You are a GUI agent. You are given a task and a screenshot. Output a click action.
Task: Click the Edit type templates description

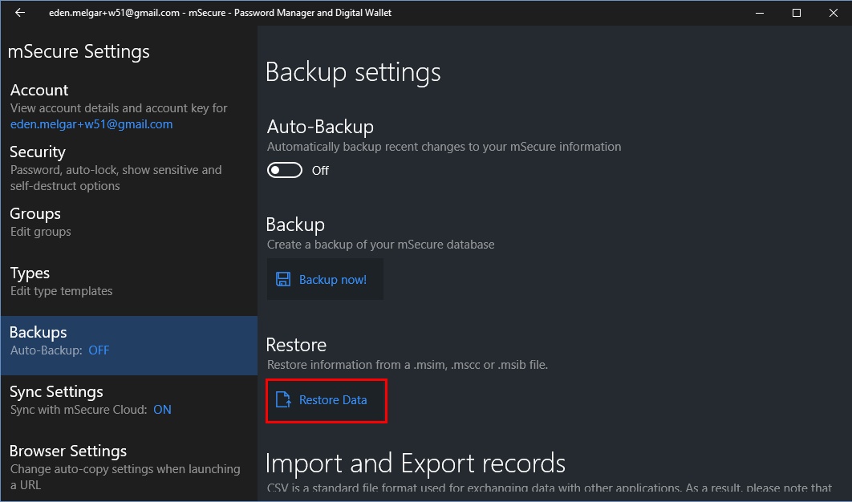pos(62,291)
